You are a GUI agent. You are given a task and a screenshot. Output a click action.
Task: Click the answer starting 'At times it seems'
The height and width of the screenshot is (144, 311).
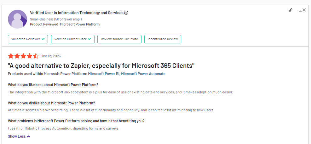point(111,110)
